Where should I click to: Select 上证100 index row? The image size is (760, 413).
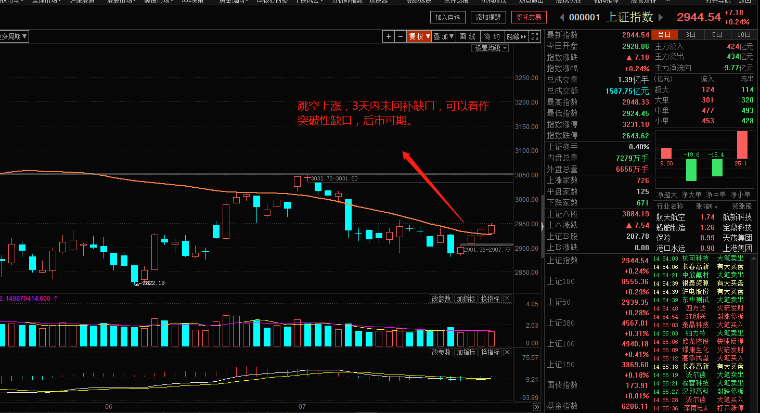(598, 349)
